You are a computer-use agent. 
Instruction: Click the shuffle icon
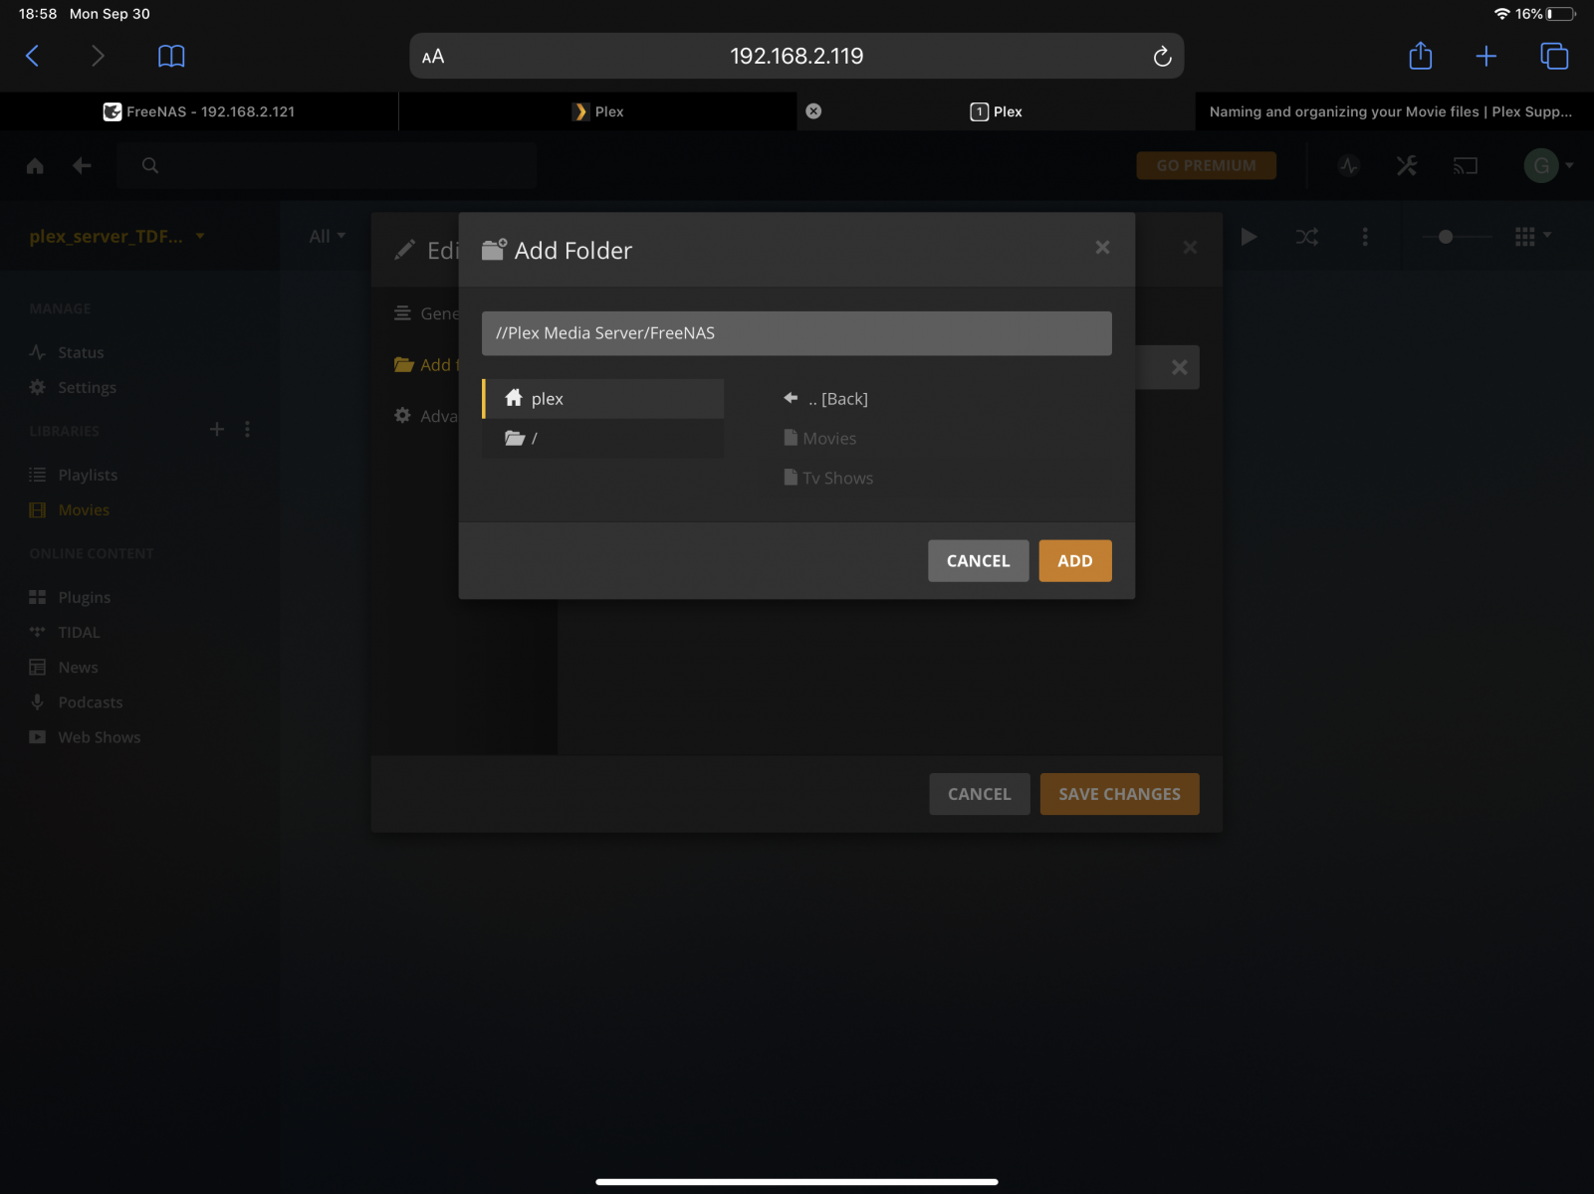(x=1306, y=236)
